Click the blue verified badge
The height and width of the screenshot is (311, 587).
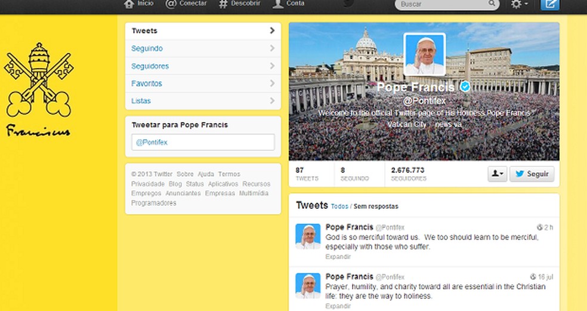click(465, 87)
